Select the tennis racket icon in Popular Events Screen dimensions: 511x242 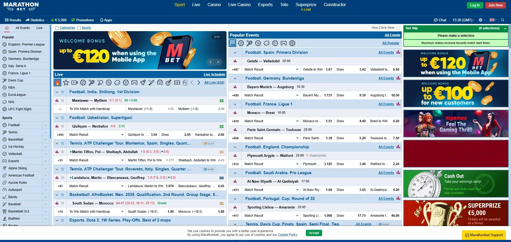(249, 43)
